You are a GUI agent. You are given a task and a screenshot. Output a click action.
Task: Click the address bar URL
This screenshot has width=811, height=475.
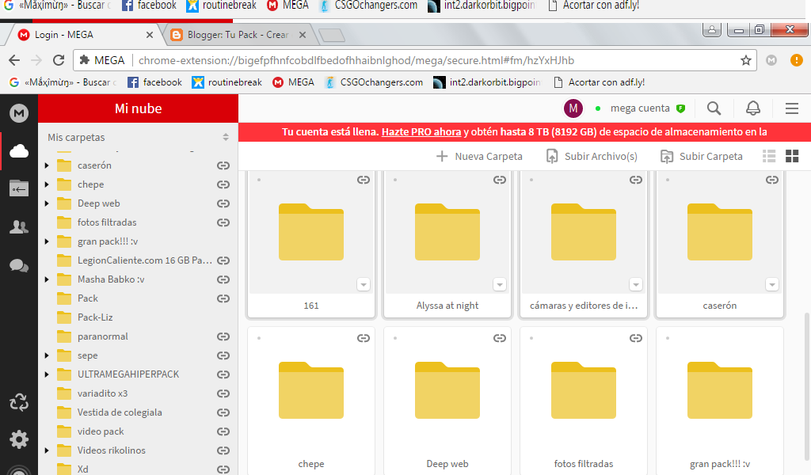356,60
